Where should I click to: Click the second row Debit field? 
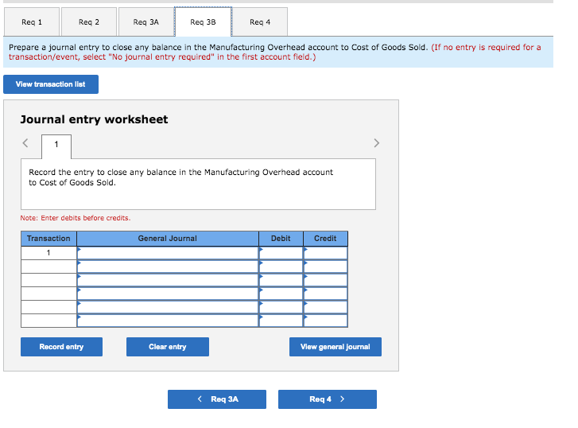click(x=281, y=267)
